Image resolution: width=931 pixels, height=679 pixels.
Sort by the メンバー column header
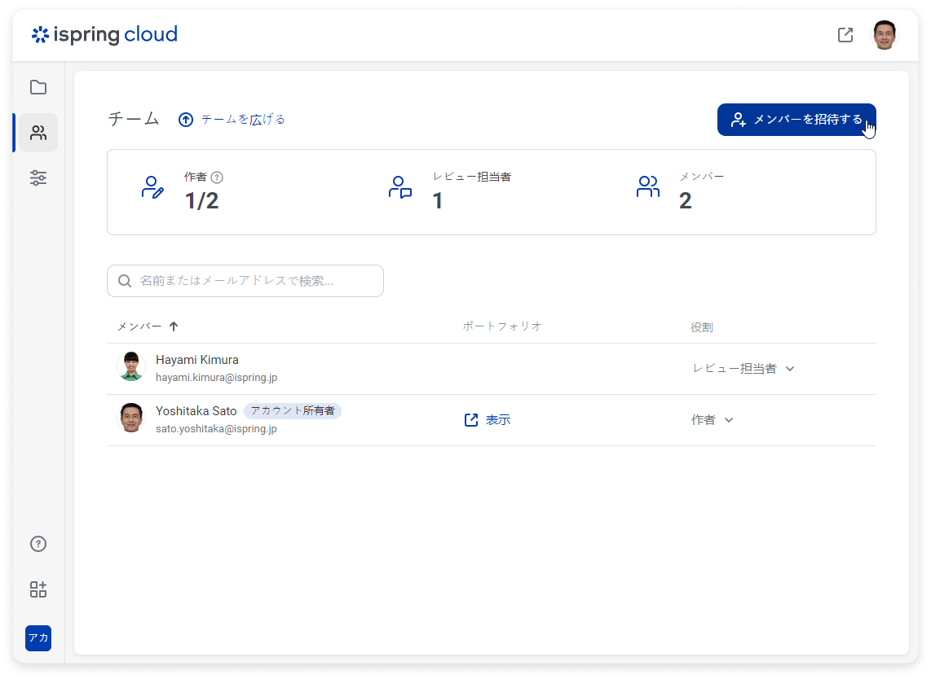[147, 326]
